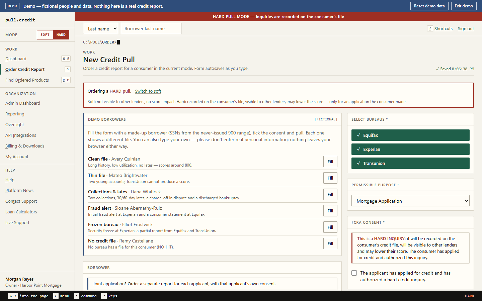This screenshot has height=301, width=482.
Task: Click the pull.credit logo
Action: tap(20, 20)
